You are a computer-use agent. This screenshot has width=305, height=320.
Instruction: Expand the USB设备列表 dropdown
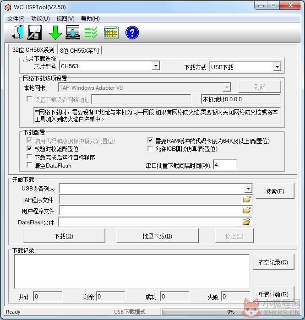(248, 188)
